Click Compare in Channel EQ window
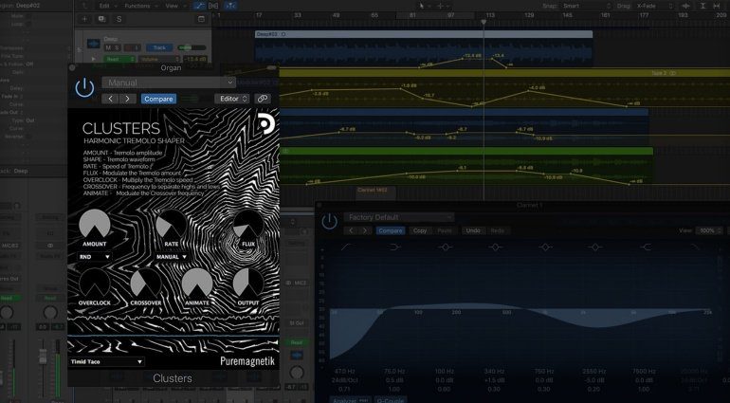The width and height of the screenshot is (730, 403). [391, 230]
